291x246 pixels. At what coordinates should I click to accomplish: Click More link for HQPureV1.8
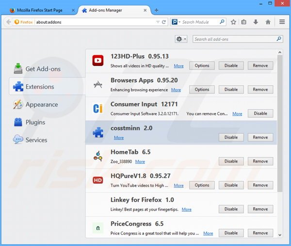178,185
